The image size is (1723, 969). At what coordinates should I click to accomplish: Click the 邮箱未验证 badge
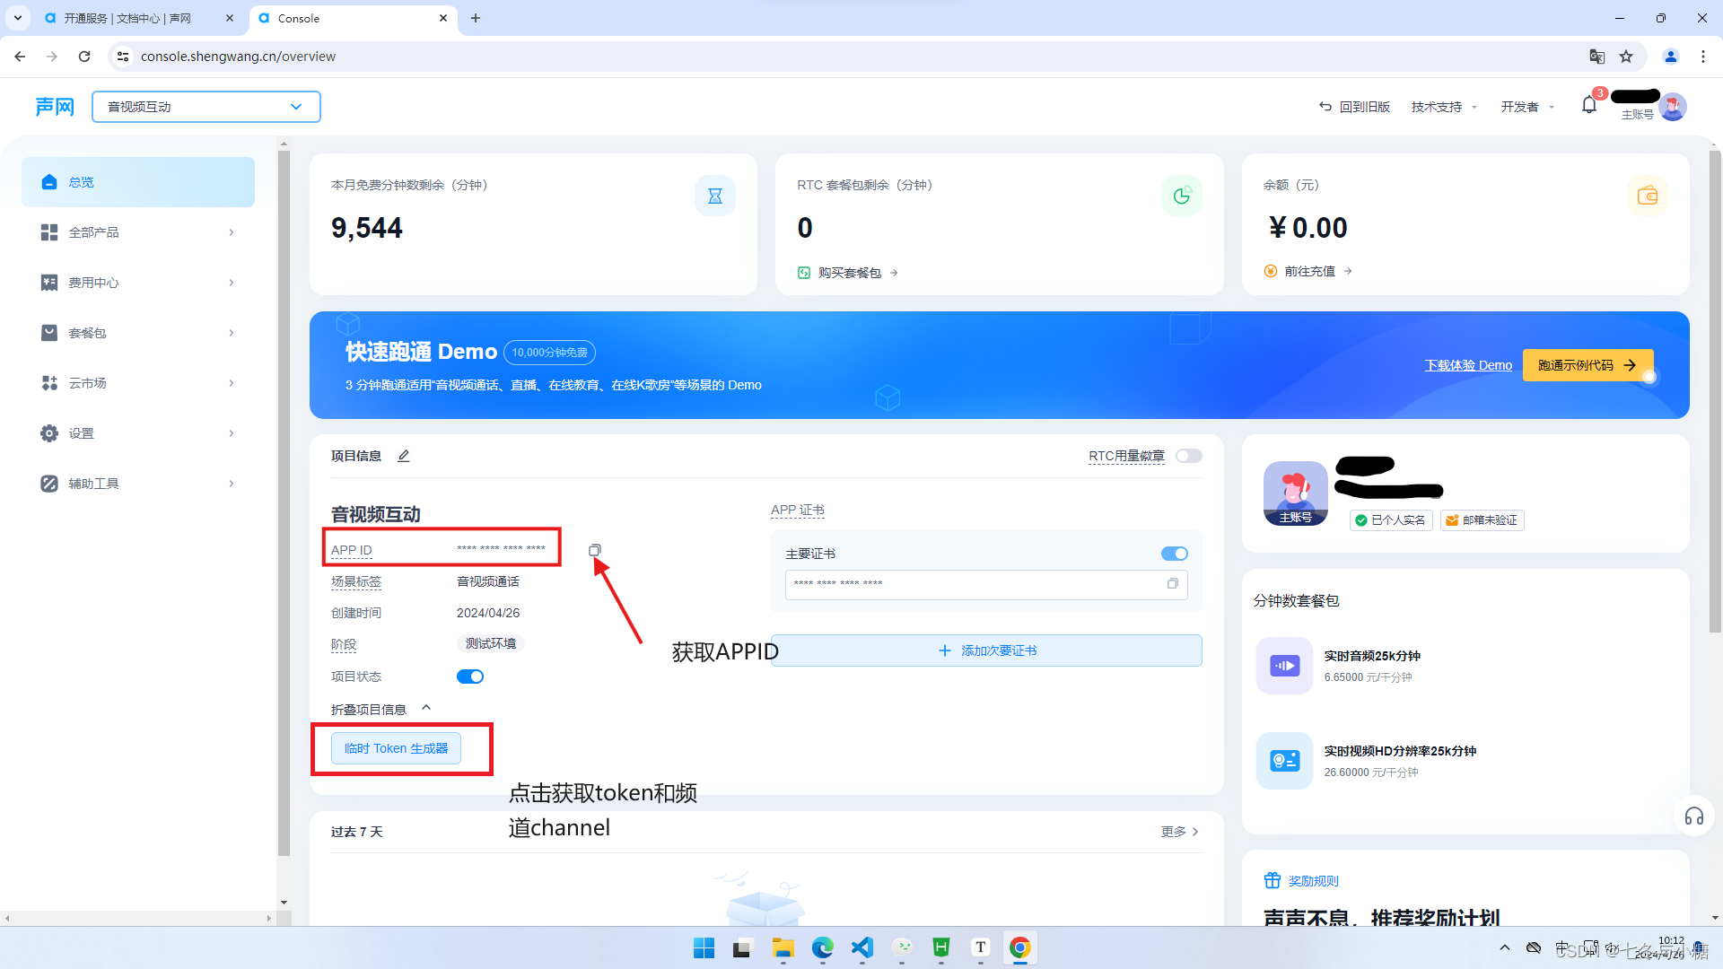[1482, 520]
